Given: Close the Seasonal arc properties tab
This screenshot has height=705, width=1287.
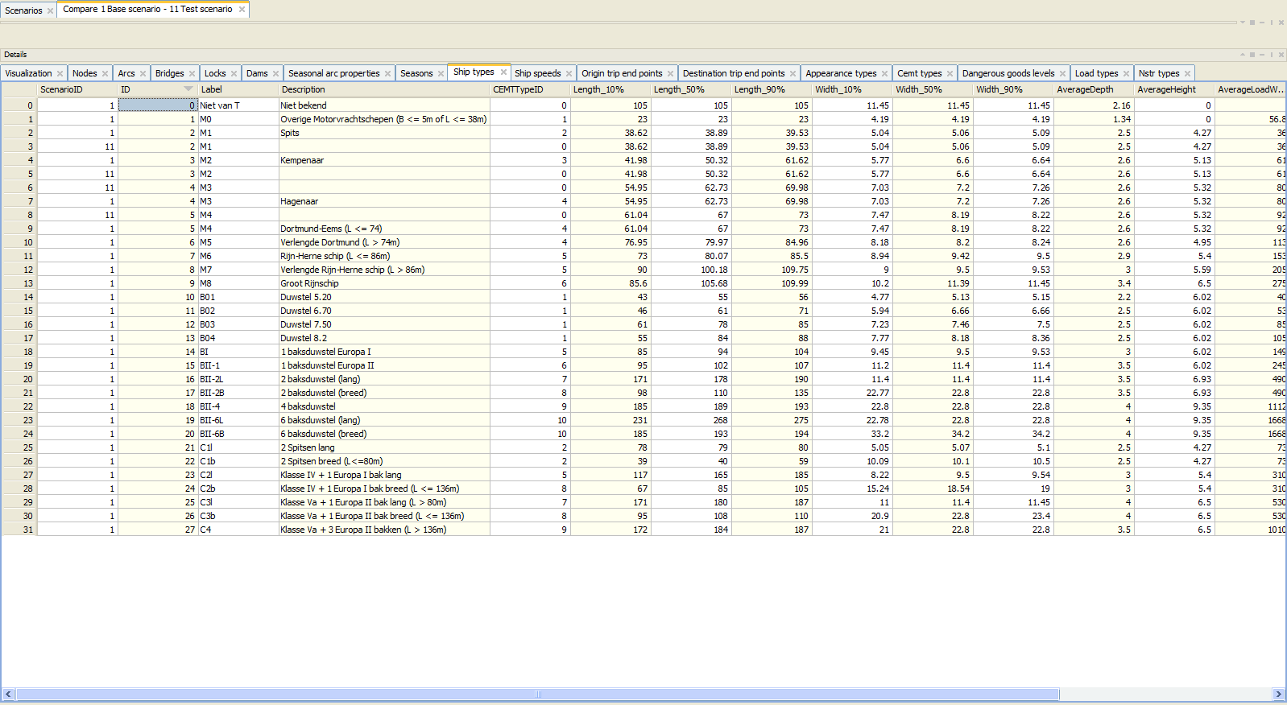Looking at the screenshot, I should pyautogui.click(x=387, y=73).
